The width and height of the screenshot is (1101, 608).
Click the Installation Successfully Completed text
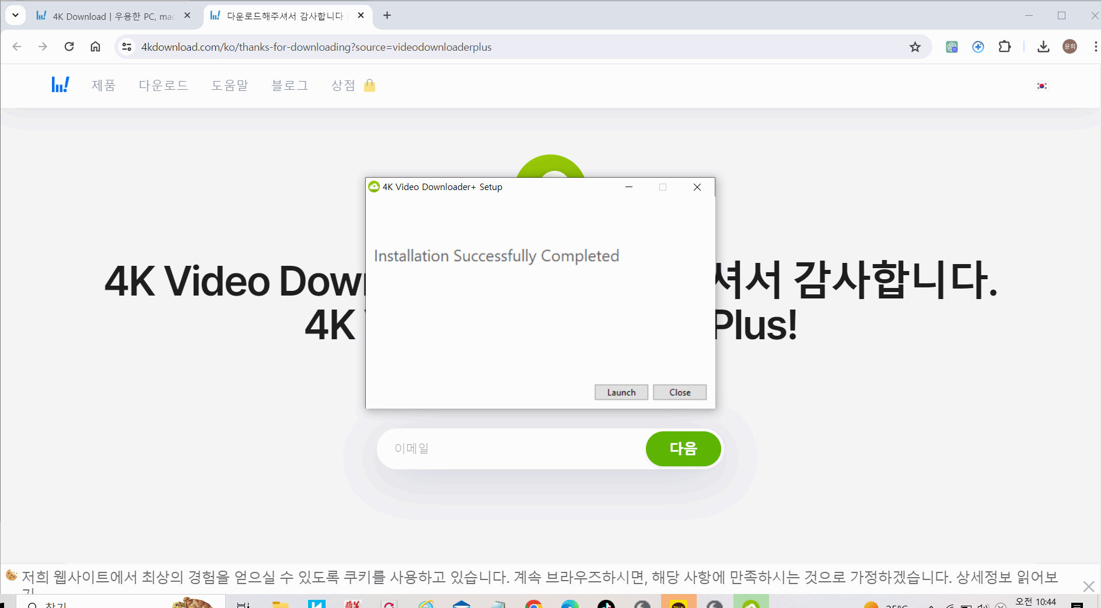click(x=497, y=256)
